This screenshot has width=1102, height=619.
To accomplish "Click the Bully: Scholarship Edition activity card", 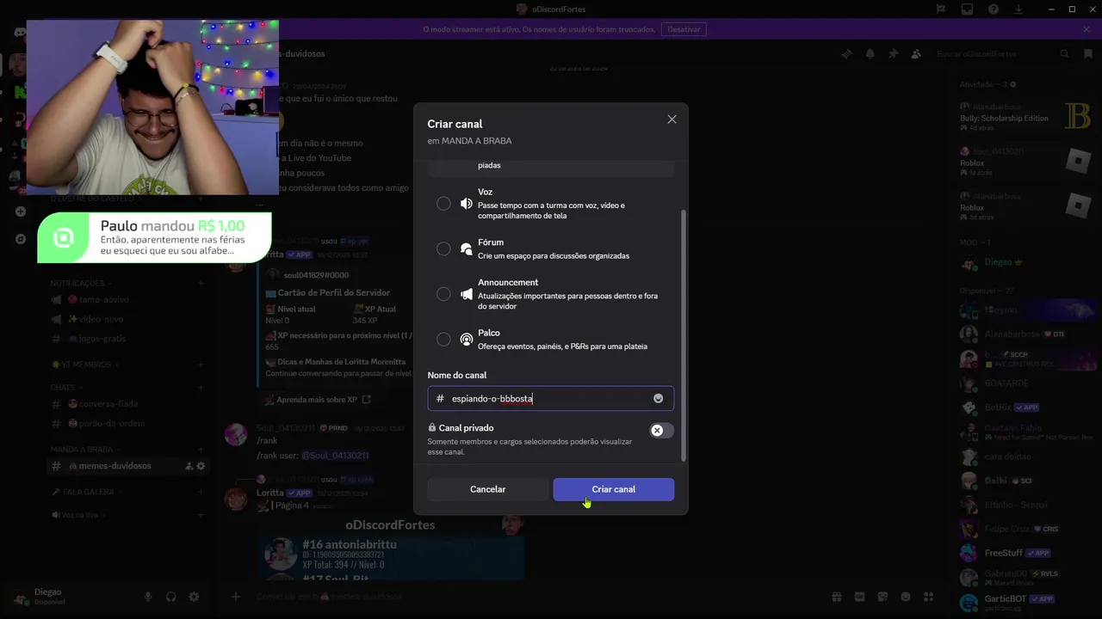I will 1026,118.
